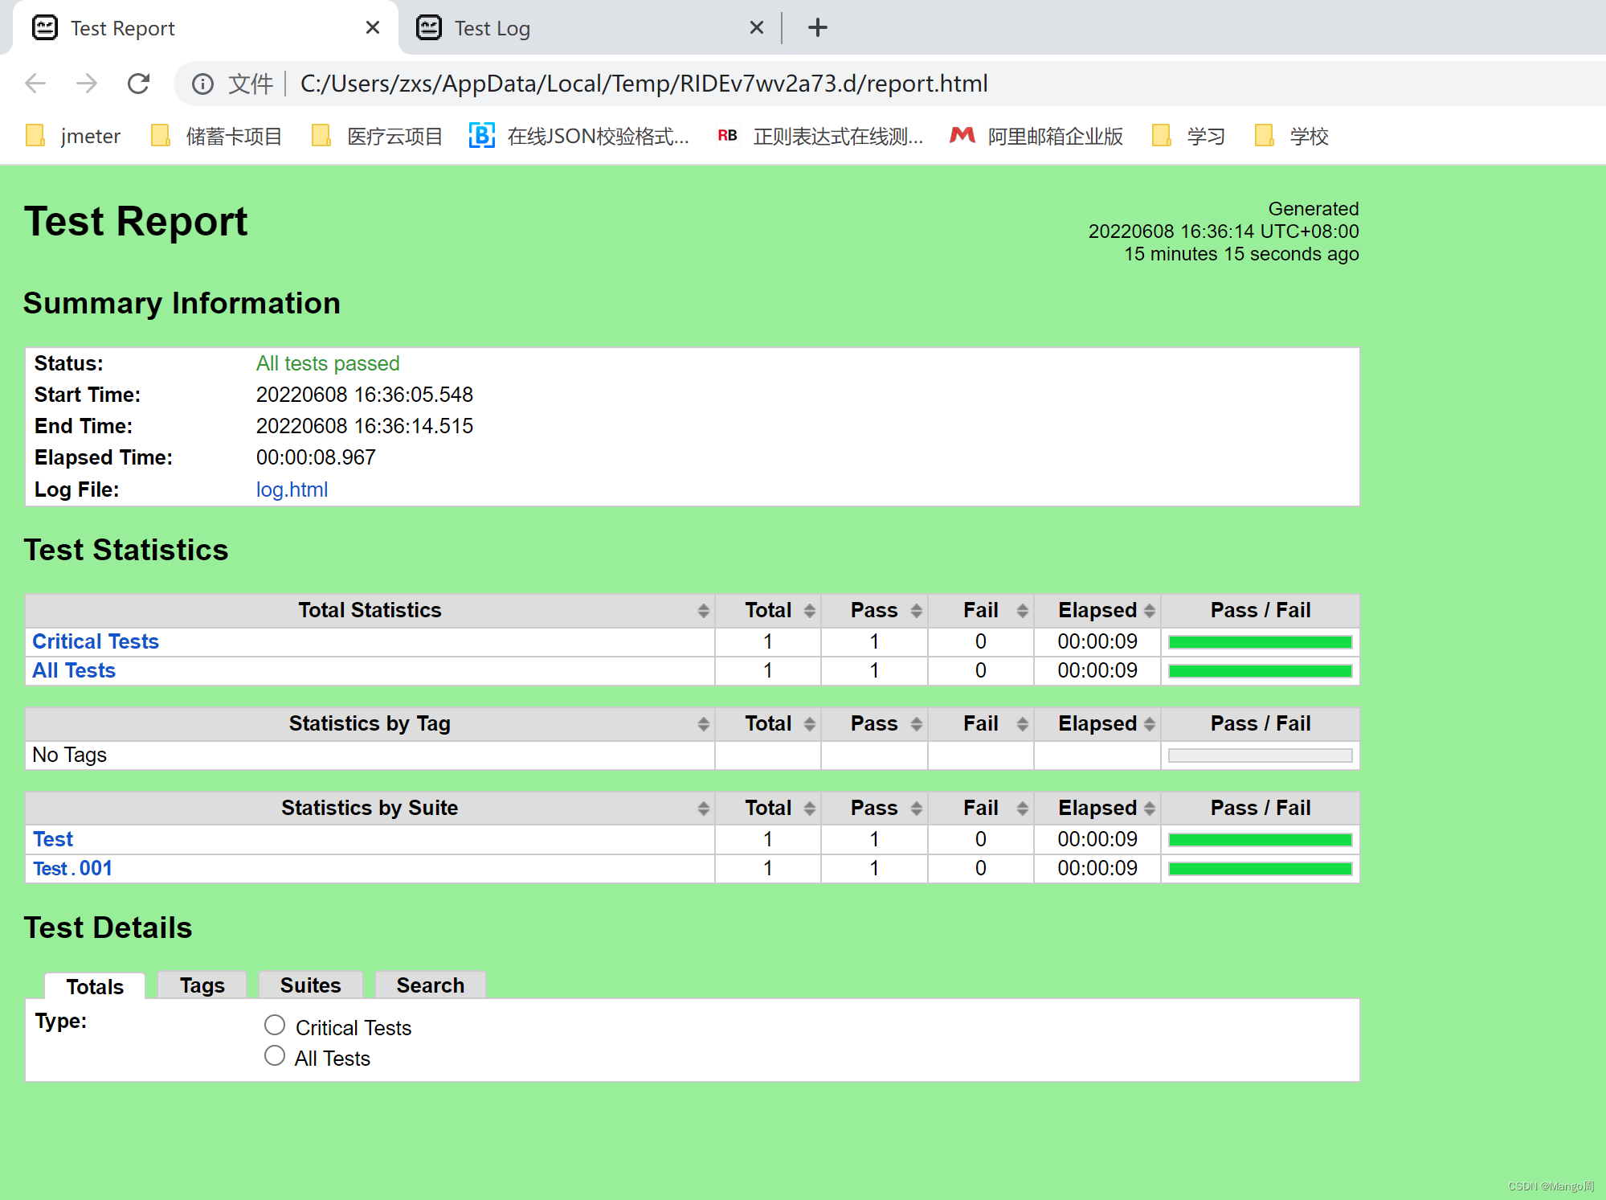1606x1200 pixels.
Task: Click the site info icon in address bar
Action: (202, 84)
